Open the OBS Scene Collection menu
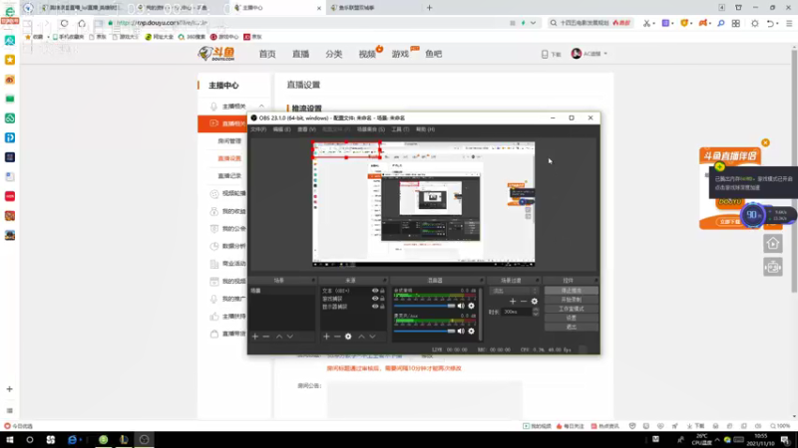This screenshot has height=448, width=798. (370, 129)
